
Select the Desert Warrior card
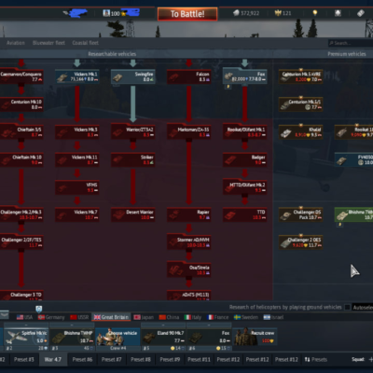click(133, 214)
